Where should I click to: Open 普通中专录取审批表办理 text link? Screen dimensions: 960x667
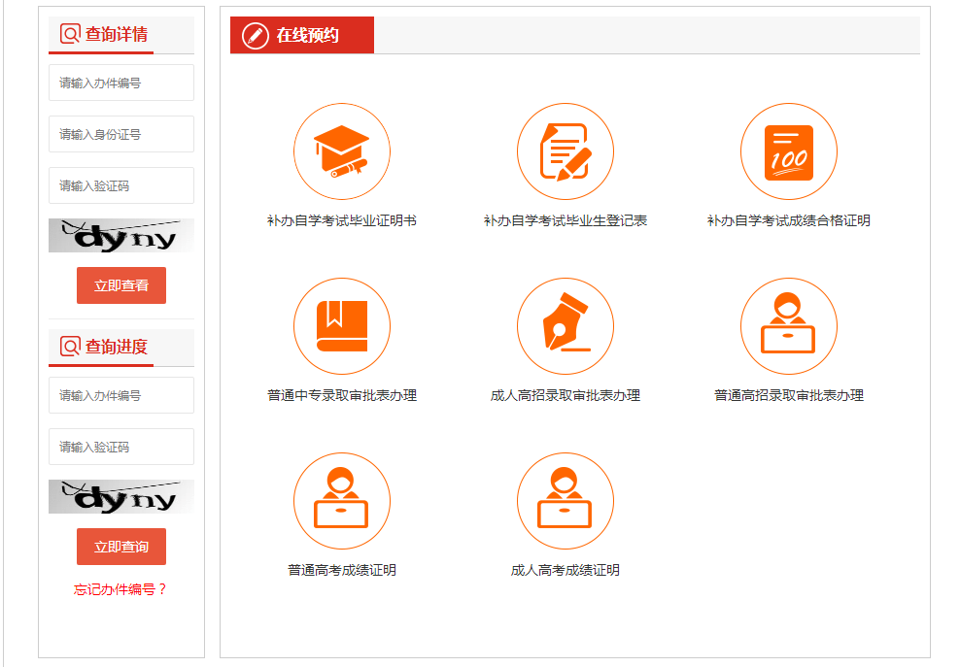click(342, 396)
